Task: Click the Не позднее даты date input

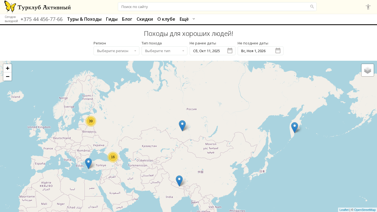Action: pos(261,51)
